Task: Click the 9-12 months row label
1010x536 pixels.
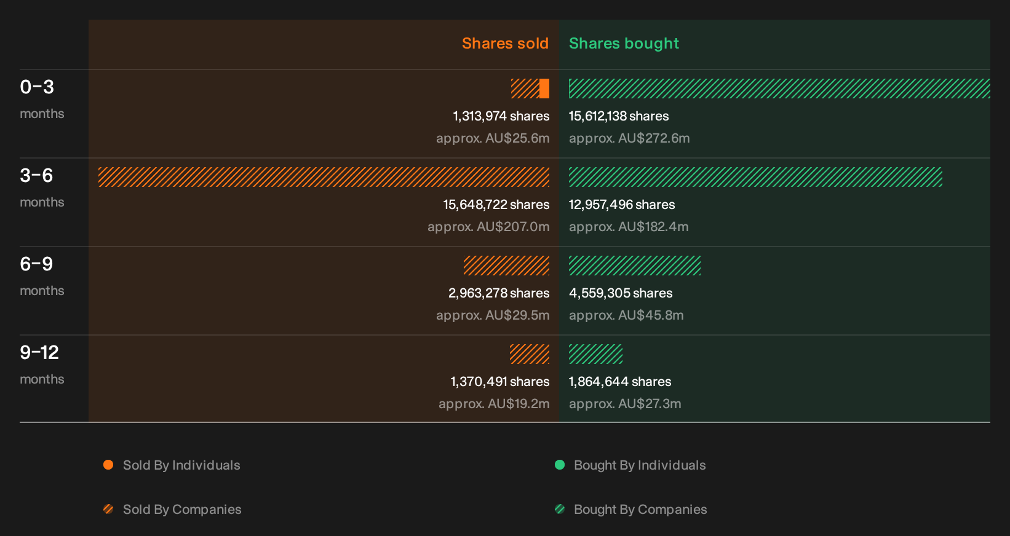Action: (x=42, y=365)
